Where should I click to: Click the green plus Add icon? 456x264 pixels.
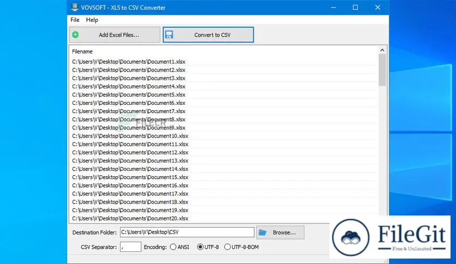pyautogui.click(x=75, y=34)
